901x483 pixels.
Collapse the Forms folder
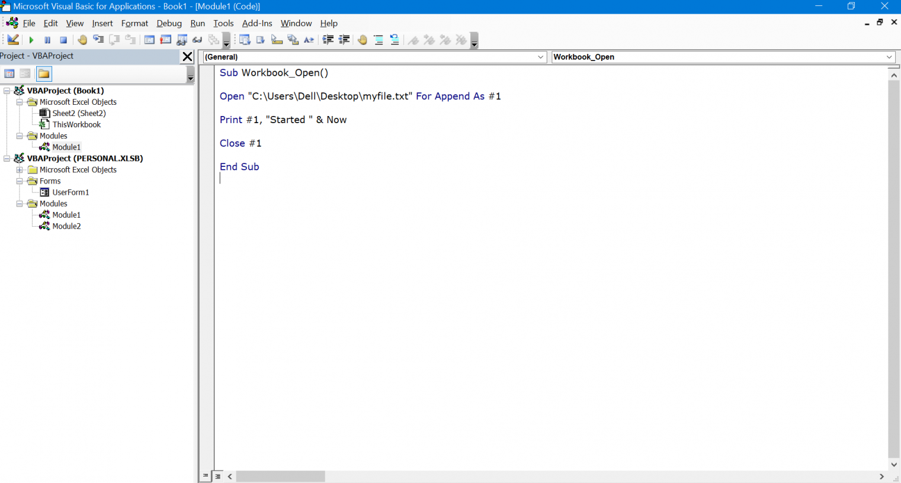(x=20, y=181)
